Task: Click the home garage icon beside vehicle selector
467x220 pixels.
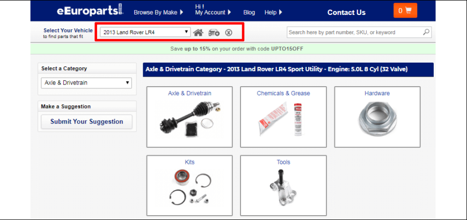Action: (198, 32)
